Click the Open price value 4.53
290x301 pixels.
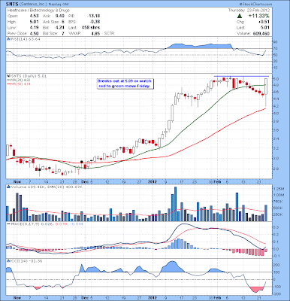coord(34,16)
